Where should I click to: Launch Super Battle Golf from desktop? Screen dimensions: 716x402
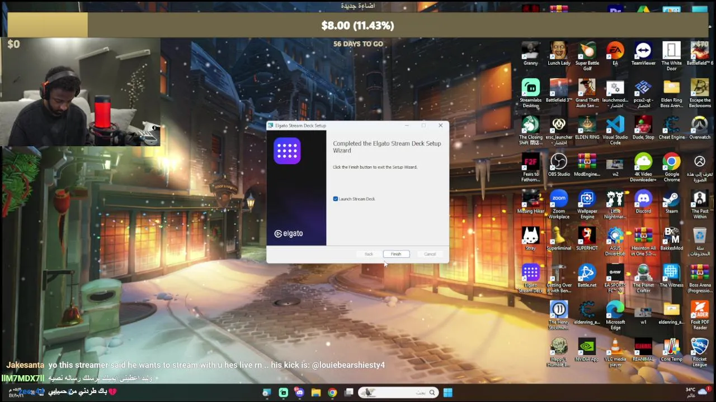[x=587, y=56]
